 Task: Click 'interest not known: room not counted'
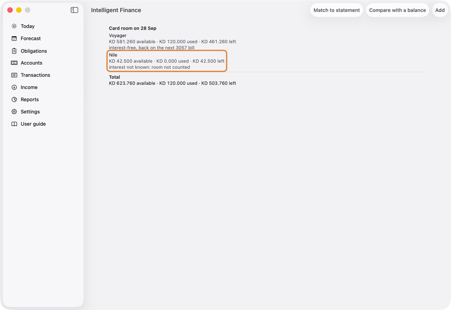point(149,67)
